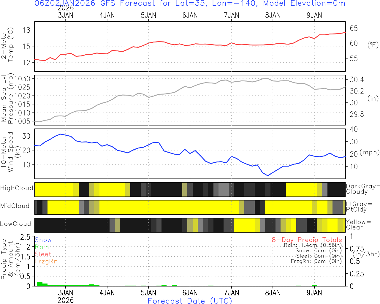The image size is (380, 304).
Task: Click the (mph) unit label for wind speed
Action: 369,152
